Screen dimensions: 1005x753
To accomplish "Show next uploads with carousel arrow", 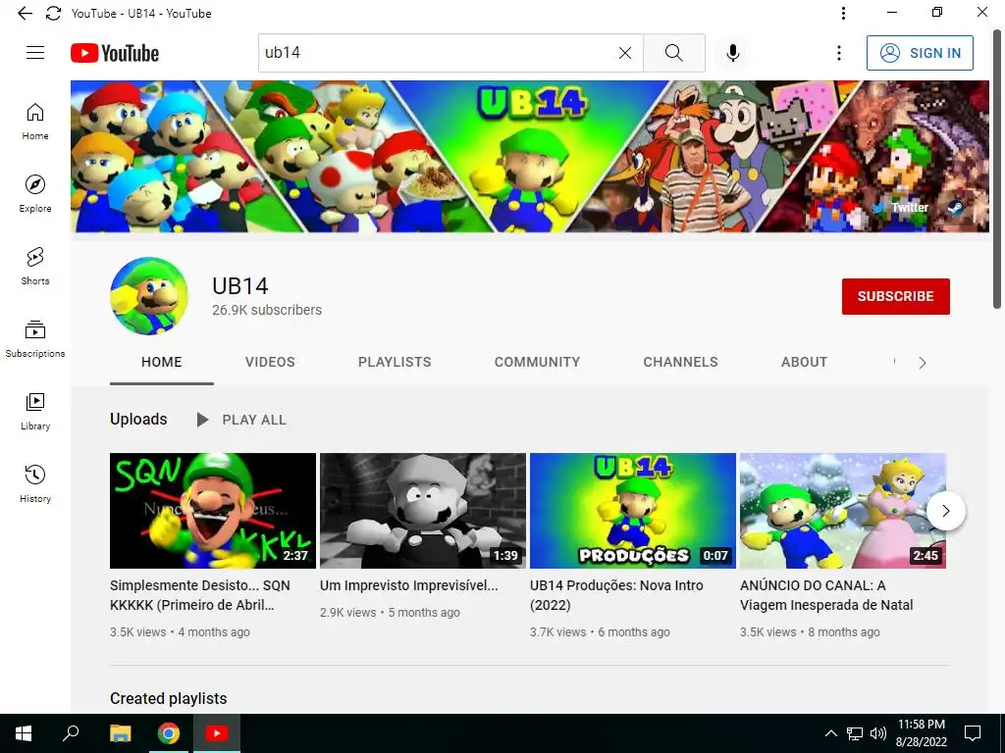I will click(946, 511).
